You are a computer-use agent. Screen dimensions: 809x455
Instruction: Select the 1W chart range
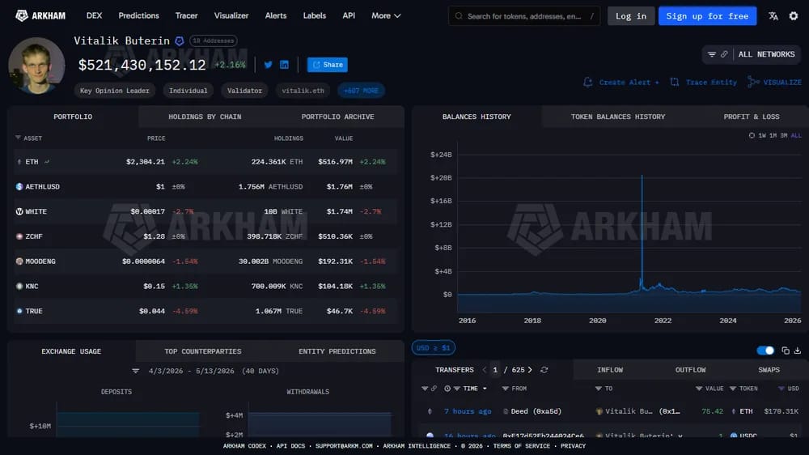click(762, 135)
